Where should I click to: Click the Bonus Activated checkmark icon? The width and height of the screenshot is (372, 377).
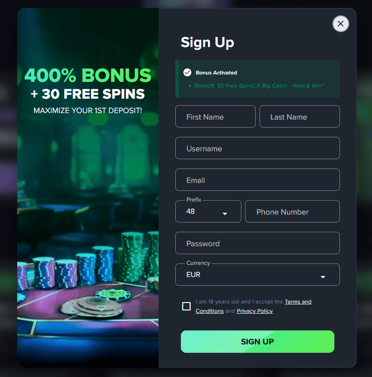pyautogui.click(x=187, y=72)
